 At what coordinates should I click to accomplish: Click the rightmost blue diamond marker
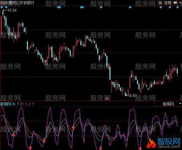(x=177, y=7)
